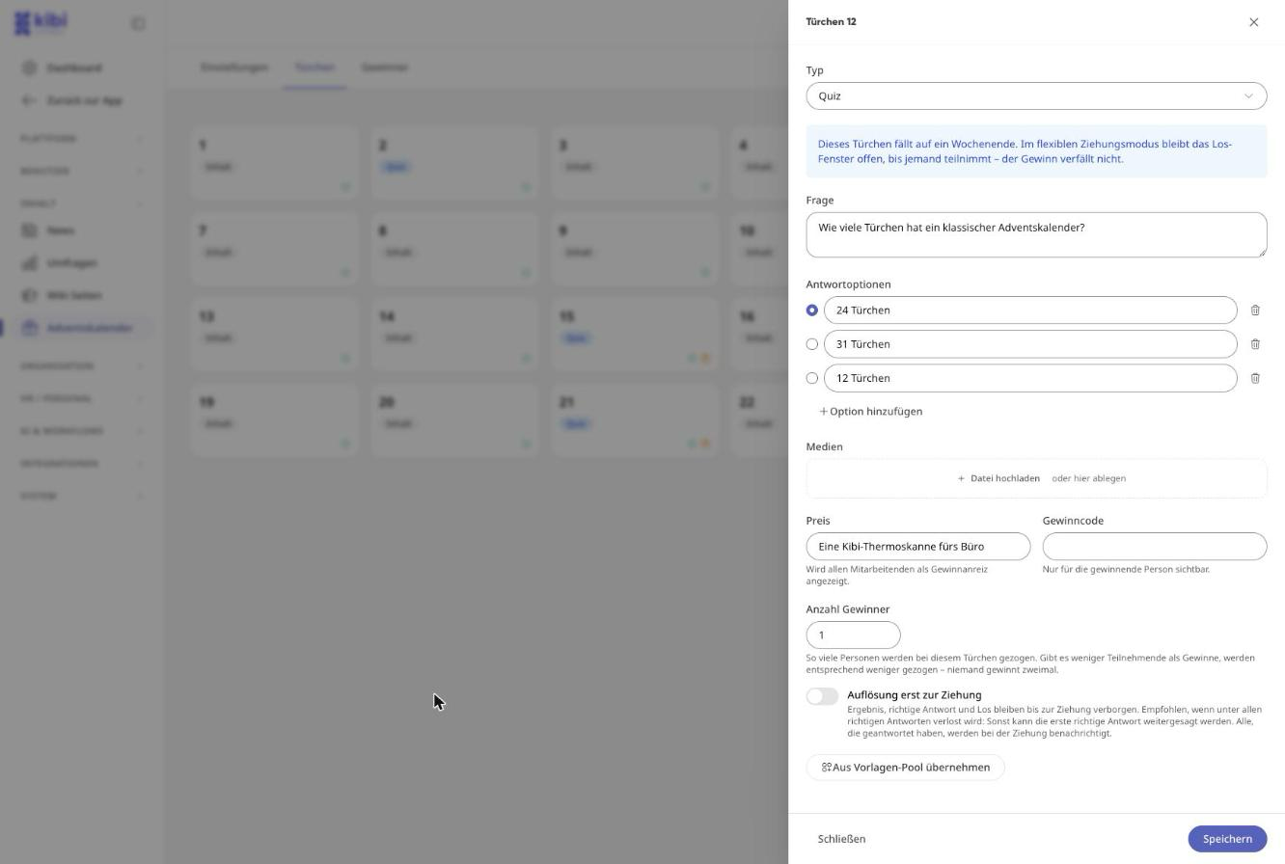Focus the empty Gewinncode field
Viewport: 1285px width, 864px height.
(1154, 547)
